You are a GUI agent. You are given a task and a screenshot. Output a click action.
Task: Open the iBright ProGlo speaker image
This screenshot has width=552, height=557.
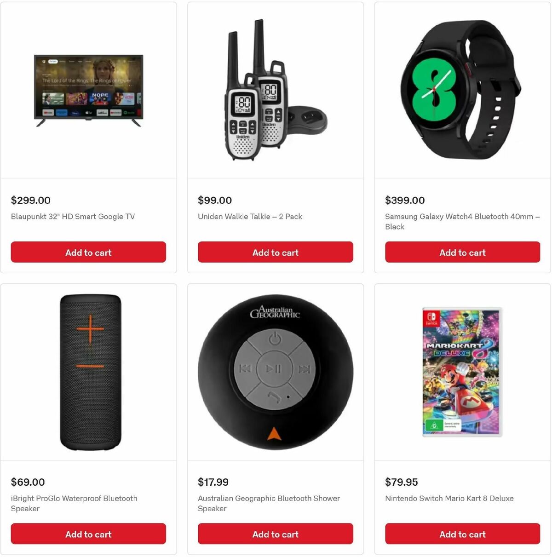(91, 372)
